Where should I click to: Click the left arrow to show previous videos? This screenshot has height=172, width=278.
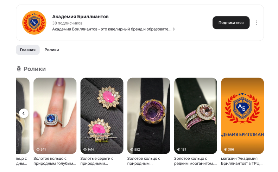(24, 113)
